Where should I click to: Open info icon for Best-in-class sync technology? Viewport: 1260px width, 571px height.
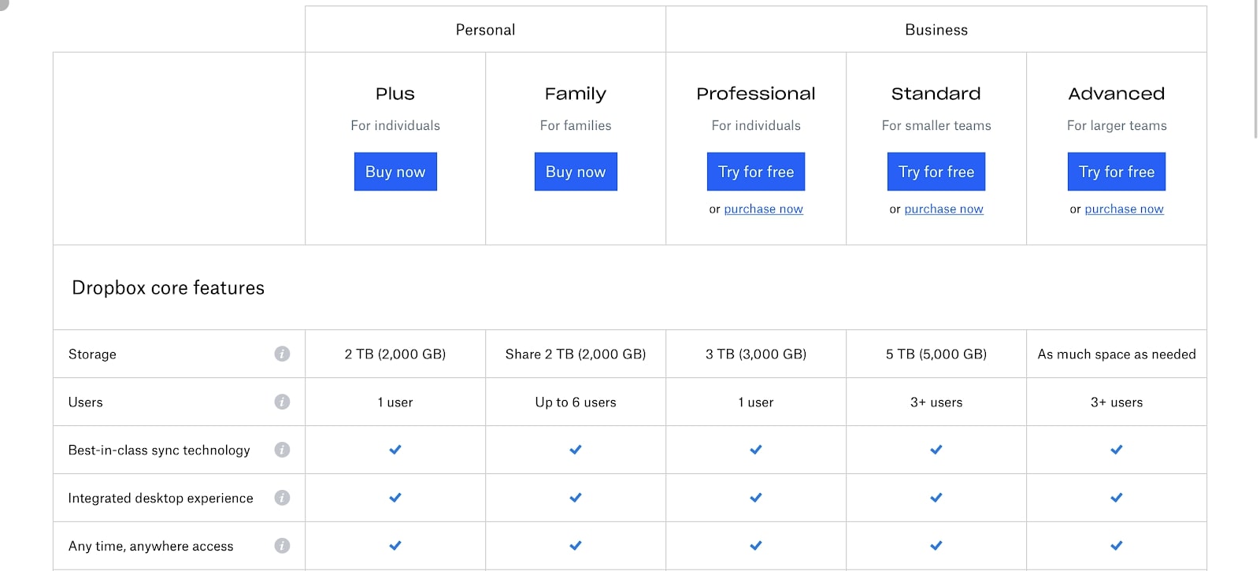(282, 450)
